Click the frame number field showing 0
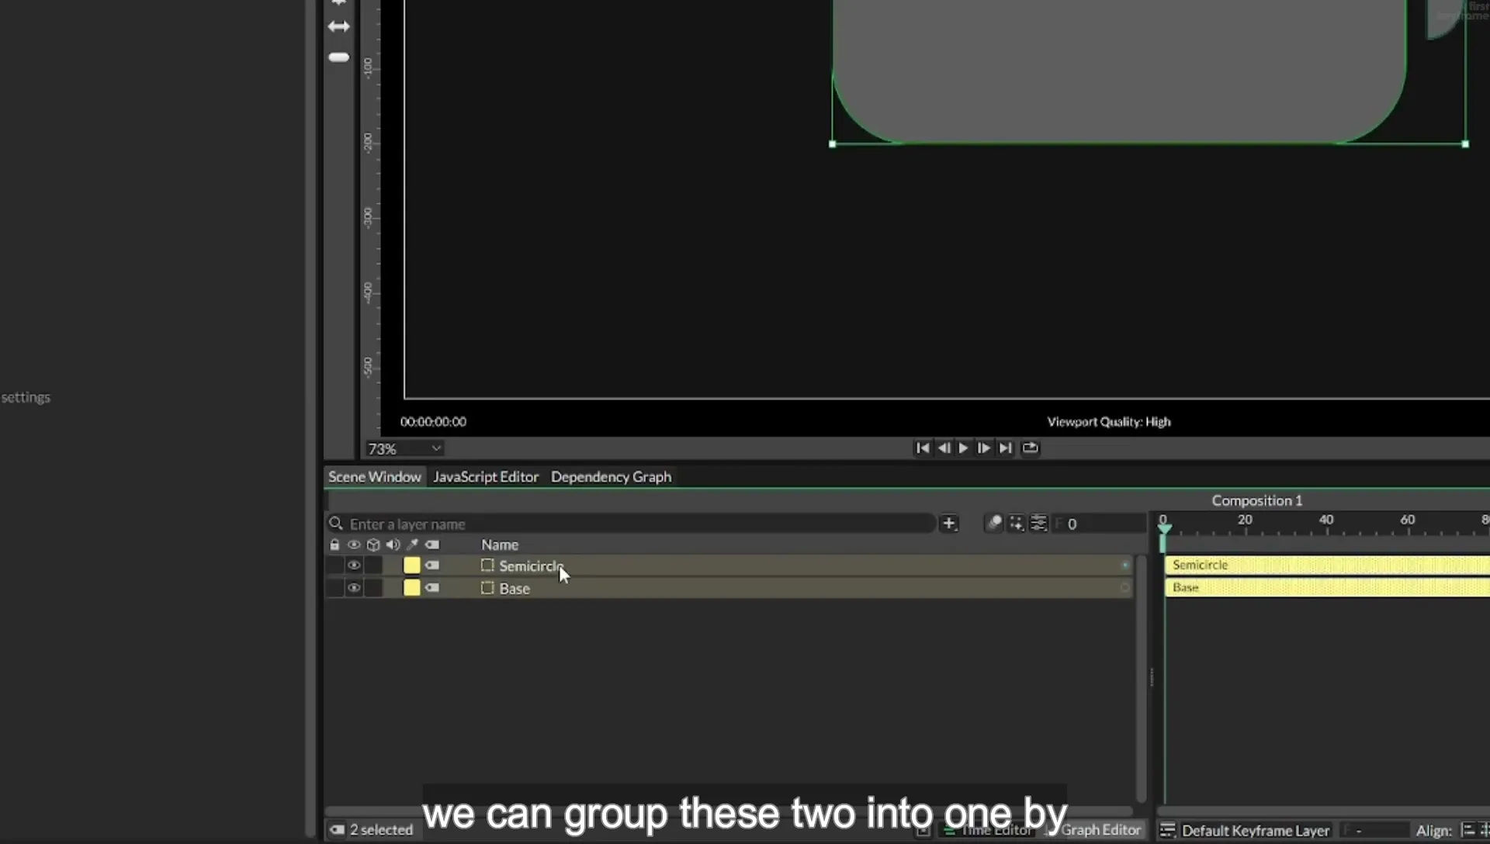Image resolution: width=1490 pixels, height=844 pixels. point(1098,524)
